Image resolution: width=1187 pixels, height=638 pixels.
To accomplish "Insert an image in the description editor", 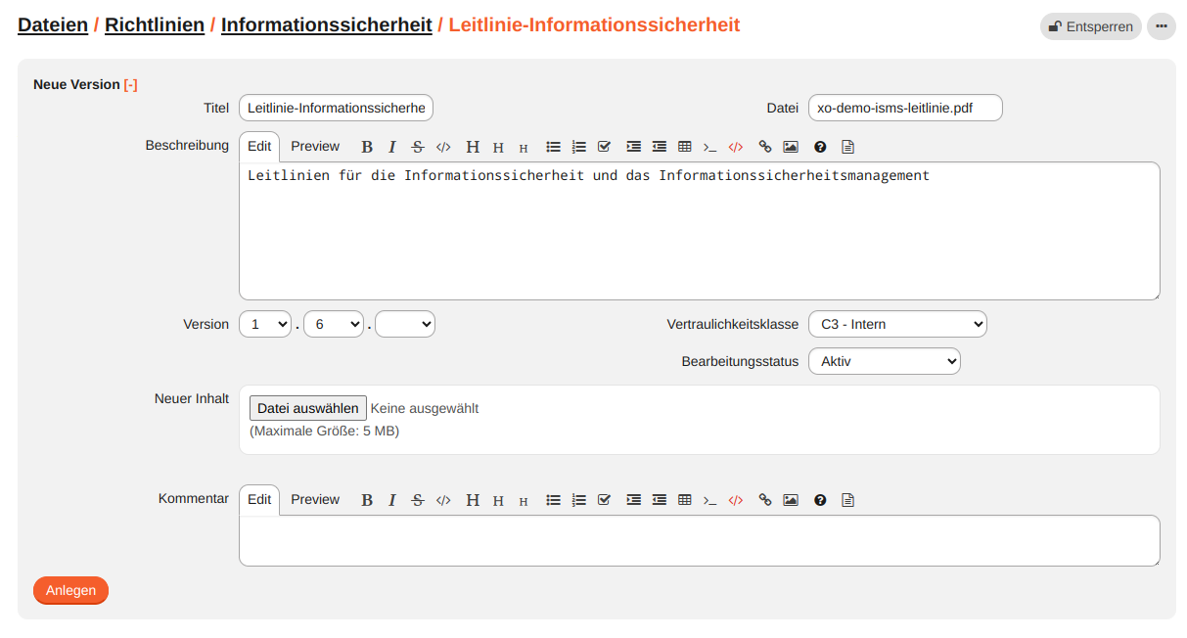I will [790, 147].
